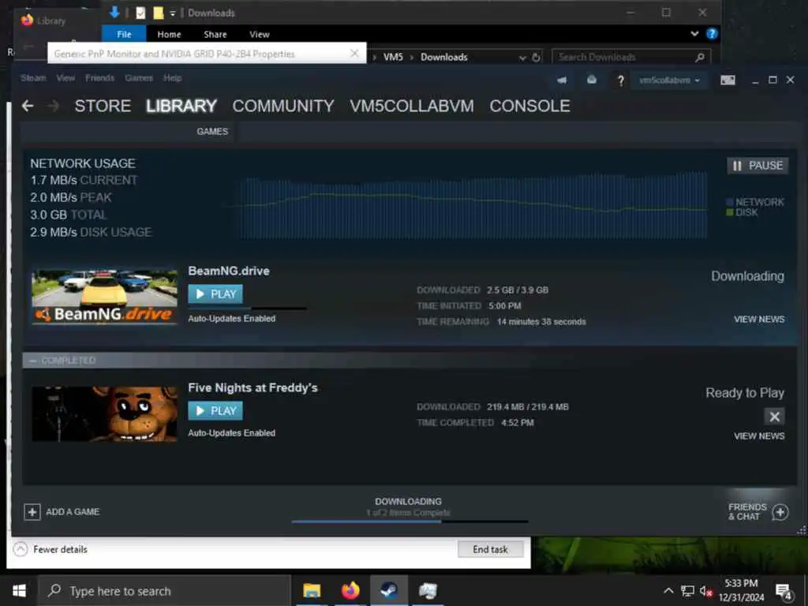Collapse the Completed section
Viewport: 808px width, 606px height.
click(x=33, y=360)
